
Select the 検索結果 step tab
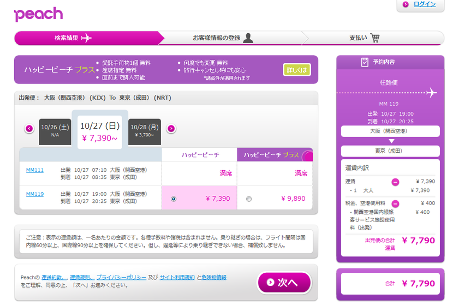click(x=89, y=38)
